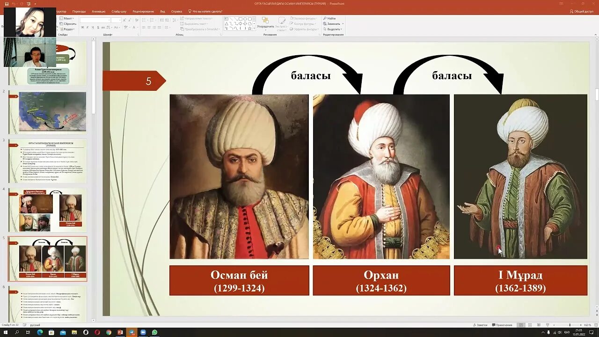This screenshot has height=337, width=599.
Task: Open the Slide Show (Слайд-шоу) tab
Action: [x=119, y=11]
